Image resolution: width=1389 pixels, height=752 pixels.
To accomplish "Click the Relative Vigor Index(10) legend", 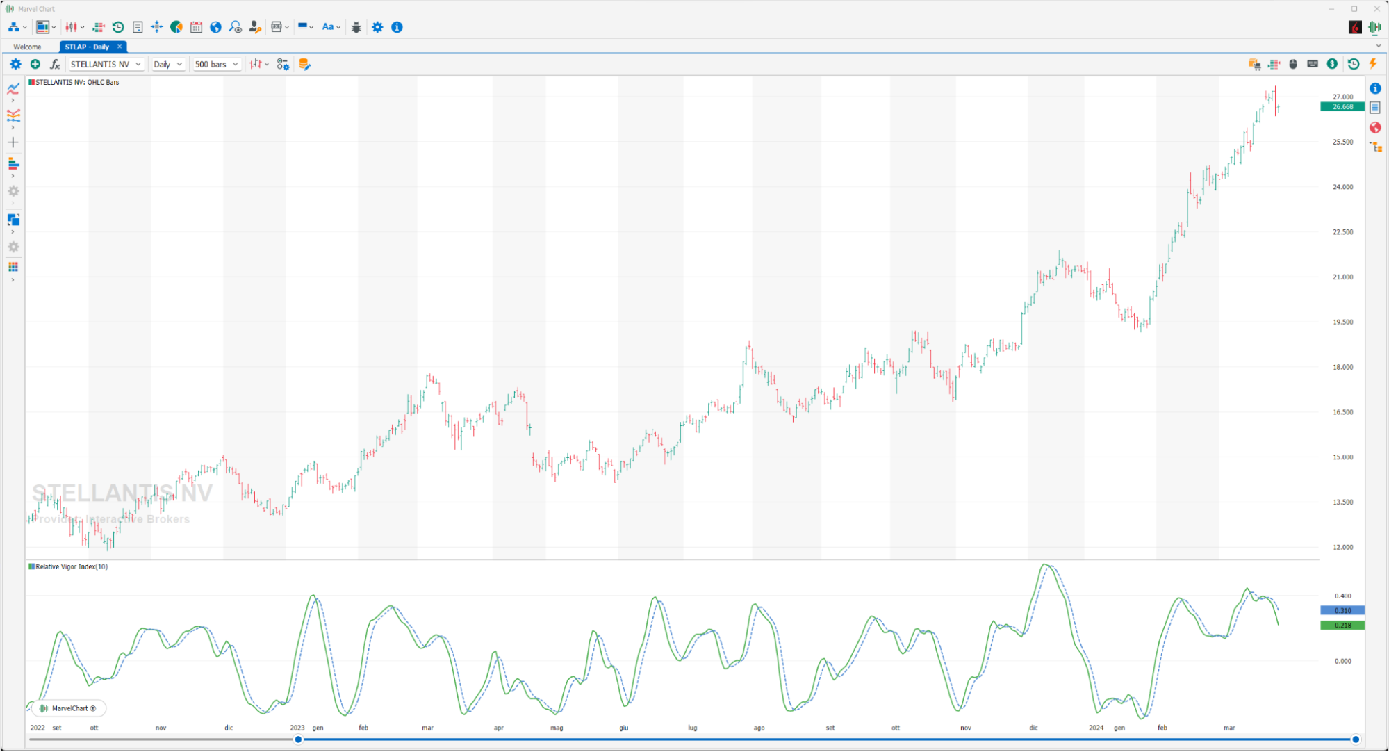I will click(x=68, y=566).
